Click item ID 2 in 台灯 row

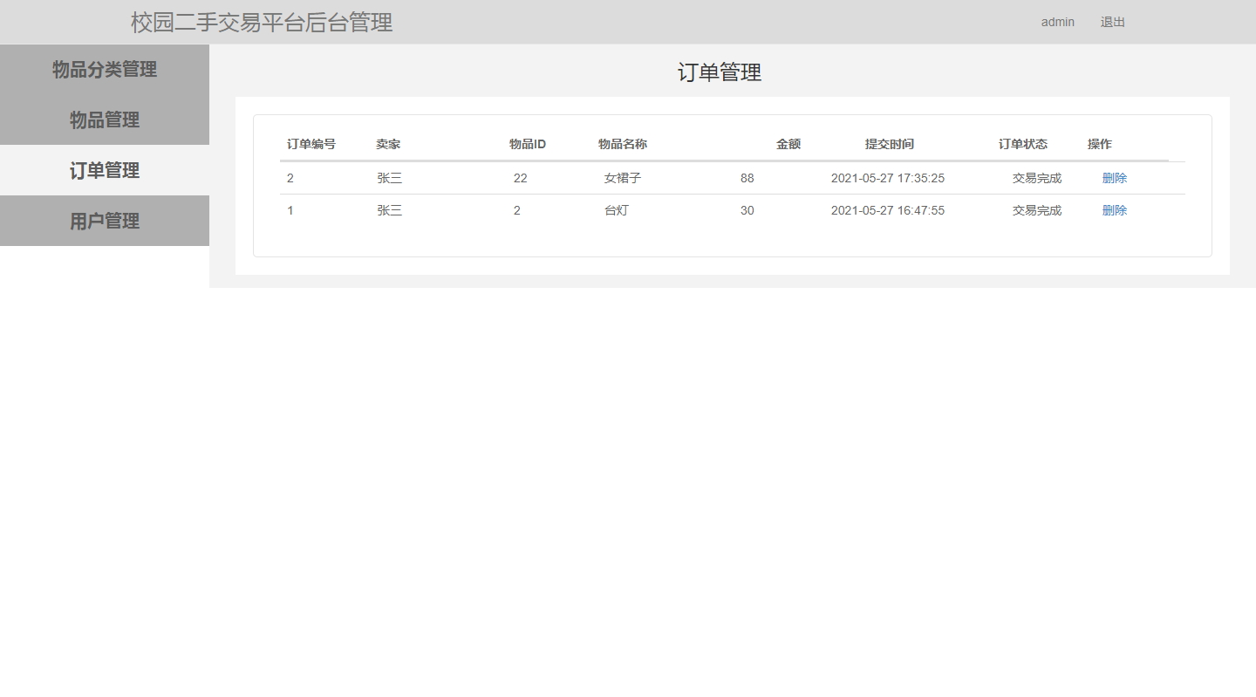[517, 210]
